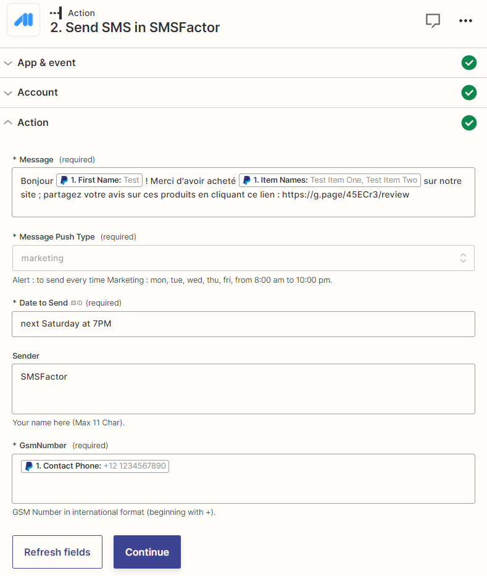487x576 pixels.
Task: Click the step title Send SMS in SMSFactor
Action: coord(135,28)
